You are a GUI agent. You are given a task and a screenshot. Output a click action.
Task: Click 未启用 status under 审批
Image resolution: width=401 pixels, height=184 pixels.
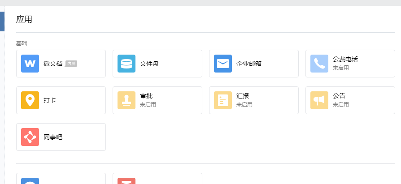point(148,105)
